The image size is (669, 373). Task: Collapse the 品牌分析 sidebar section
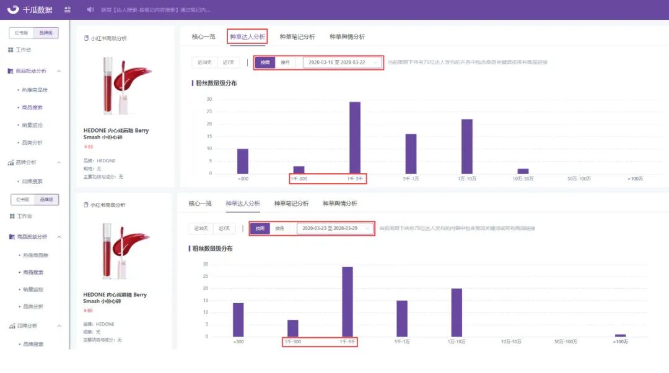click(60, 163)
